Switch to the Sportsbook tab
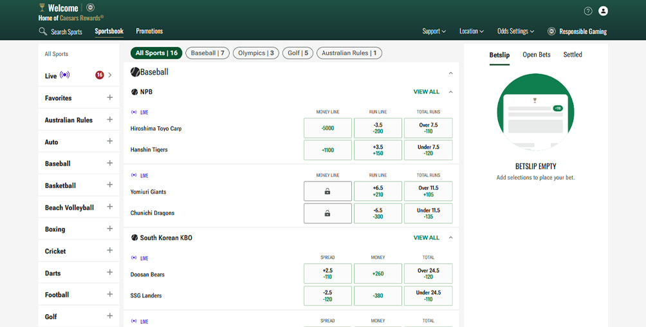This screenshot has width=646, height=327. click(x=109, y=32)
